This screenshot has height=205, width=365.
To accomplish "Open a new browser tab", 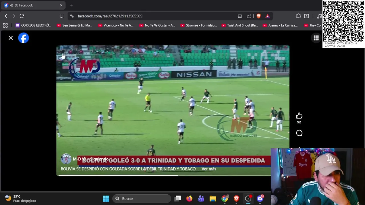I will point(71,5).
